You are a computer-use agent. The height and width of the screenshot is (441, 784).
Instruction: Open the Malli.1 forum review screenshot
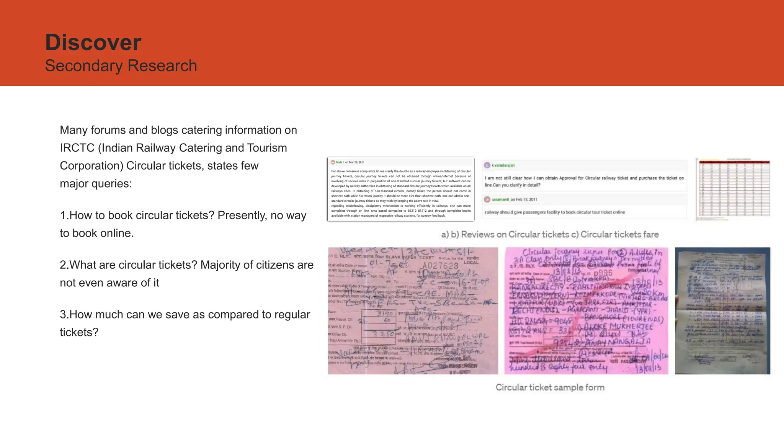tap(401, 189)
